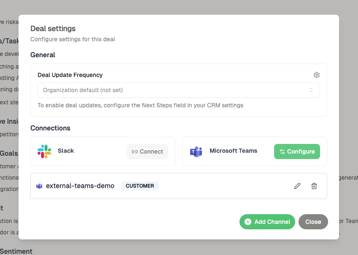Click the pencil icon to edit external-teams-demo
Viewport: 358px width, 255px height.
pos(297,186)
